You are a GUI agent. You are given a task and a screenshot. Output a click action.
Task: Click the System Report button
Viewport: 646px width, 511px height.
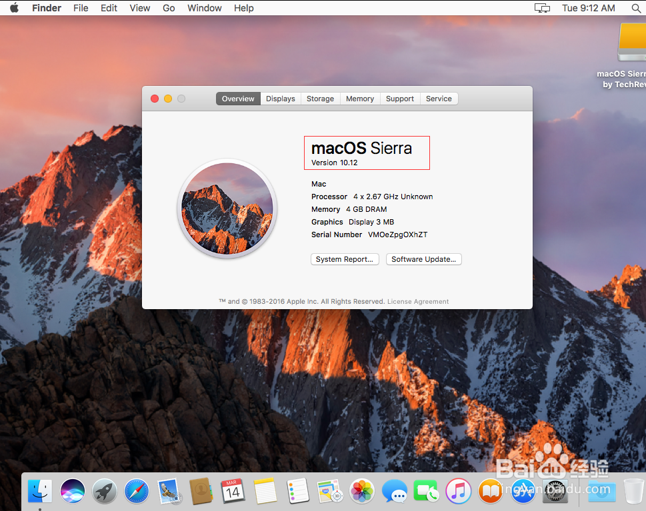coord(345,259)
